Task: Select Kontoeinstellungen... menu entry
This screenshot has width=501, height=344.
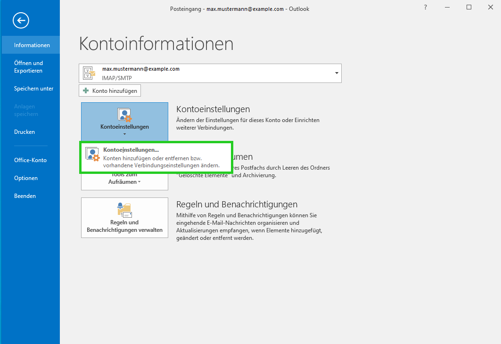Action: click(156, 157)
